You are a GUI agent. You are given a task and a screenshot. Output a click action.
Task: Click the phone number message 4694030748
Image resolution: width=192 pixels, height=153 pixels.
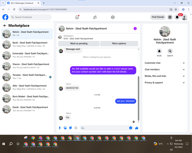click(x=72, y=88)
